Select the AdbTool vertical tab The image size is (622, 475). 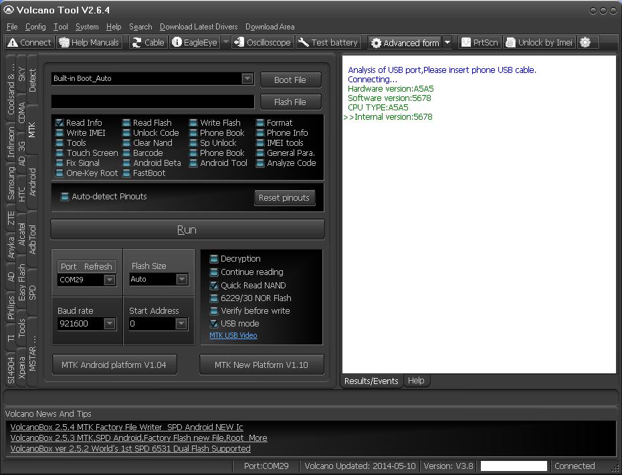tap(33, 240)
